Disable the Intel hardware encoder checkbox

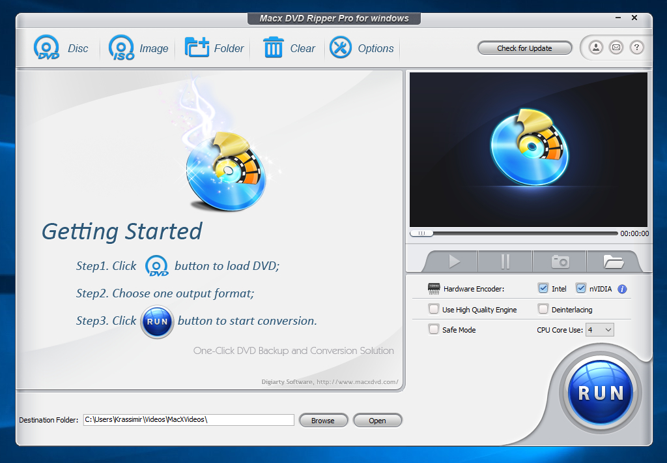coord(543,288)
